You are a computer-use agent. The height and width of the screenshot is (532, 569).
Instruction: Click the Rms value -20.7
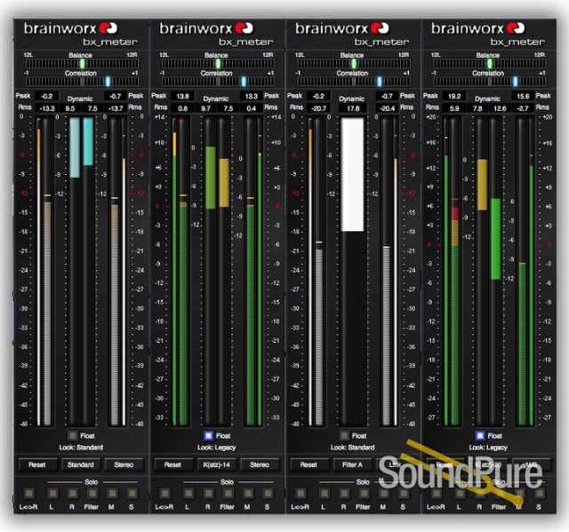tap(318, 108)
